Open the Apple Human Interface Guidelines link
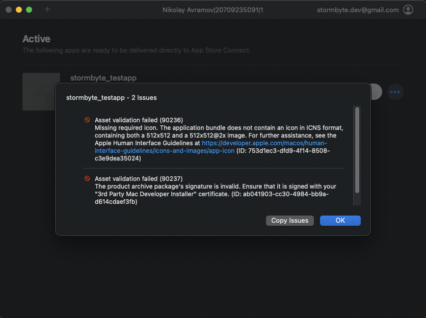 [x=211, y=147]
